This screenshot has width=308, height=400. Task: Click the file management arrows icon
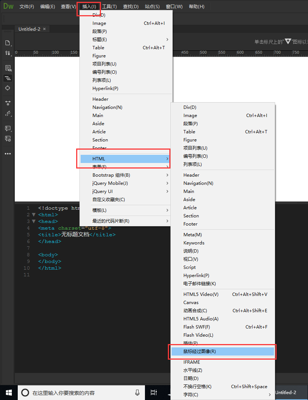pos(8,53)
